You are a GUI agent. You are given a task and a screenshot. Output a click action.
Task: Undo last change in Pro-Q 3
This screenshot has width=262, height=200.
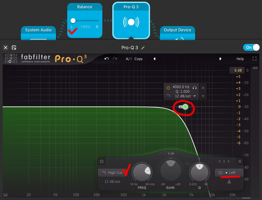[107, 59]
